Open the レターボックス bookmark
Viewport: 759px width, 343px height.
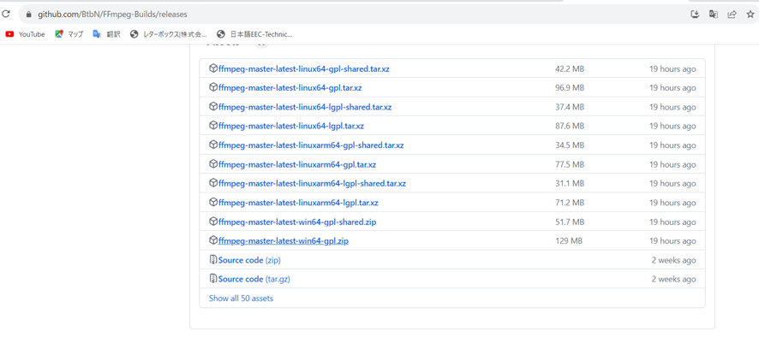pyautogui.click(x=169, y=34)
